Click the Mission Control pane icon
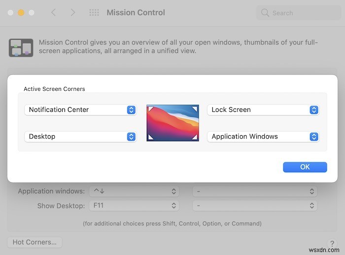This screenshot has width=345, height=255. [21, 47]
